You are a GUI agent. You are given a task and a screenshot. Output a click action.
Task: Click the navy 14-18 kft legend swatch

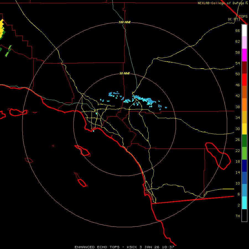pos(244,166)
